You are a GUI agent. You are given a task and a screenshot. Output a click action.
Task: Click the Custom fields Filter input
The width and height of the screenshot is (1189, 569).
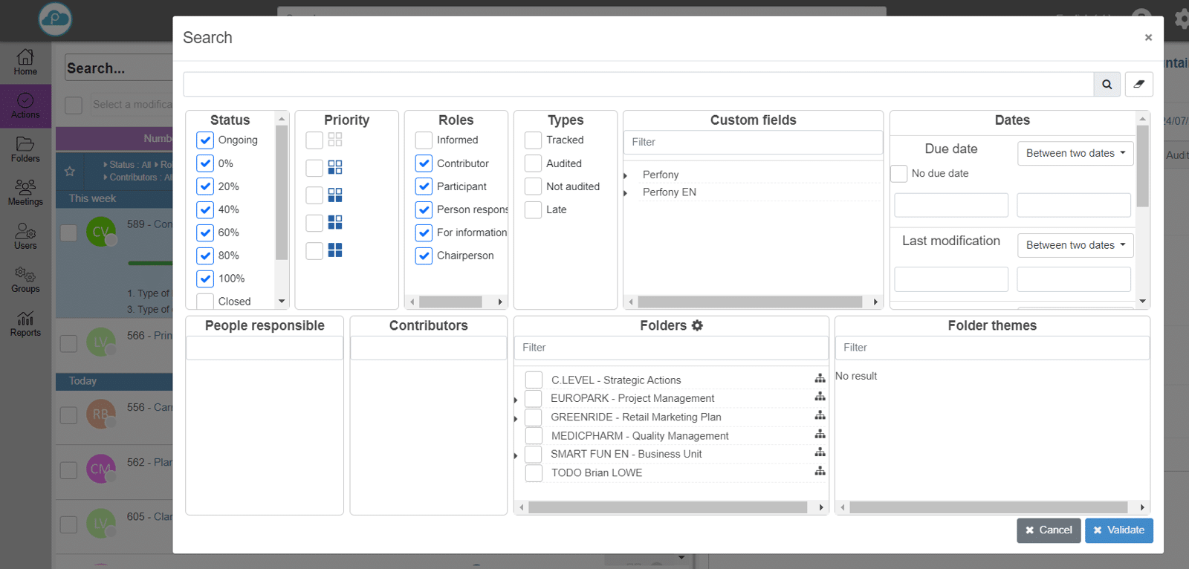[x=753, y=143]
